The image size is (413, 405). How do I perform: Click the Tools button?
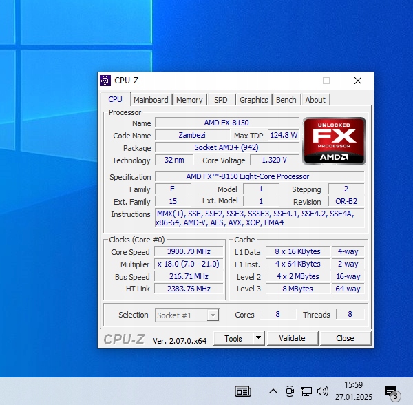tap(233, 338)
